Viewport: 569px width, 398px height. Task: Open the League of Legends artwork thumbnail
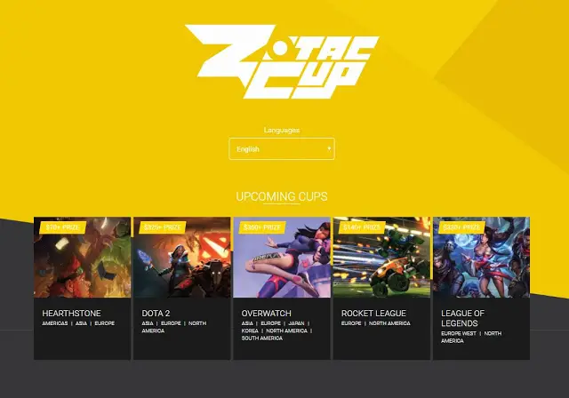(x=481, y=258)
